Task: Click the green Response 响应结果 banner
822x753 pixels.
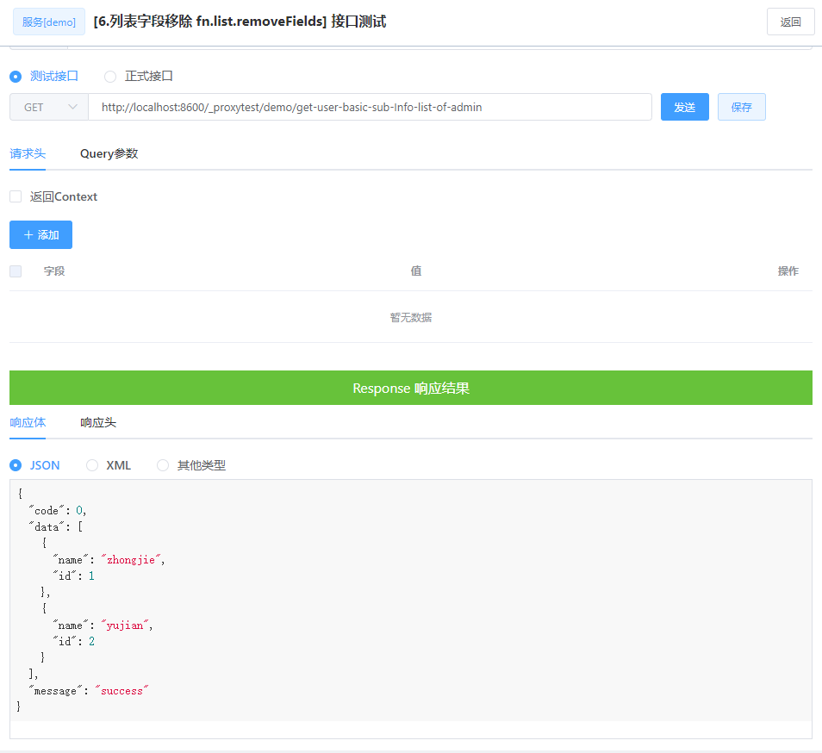Action: coord(411,388)
